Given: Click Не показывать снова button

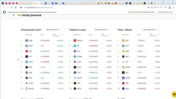Looking at the screenshot, I should point(165,12).
